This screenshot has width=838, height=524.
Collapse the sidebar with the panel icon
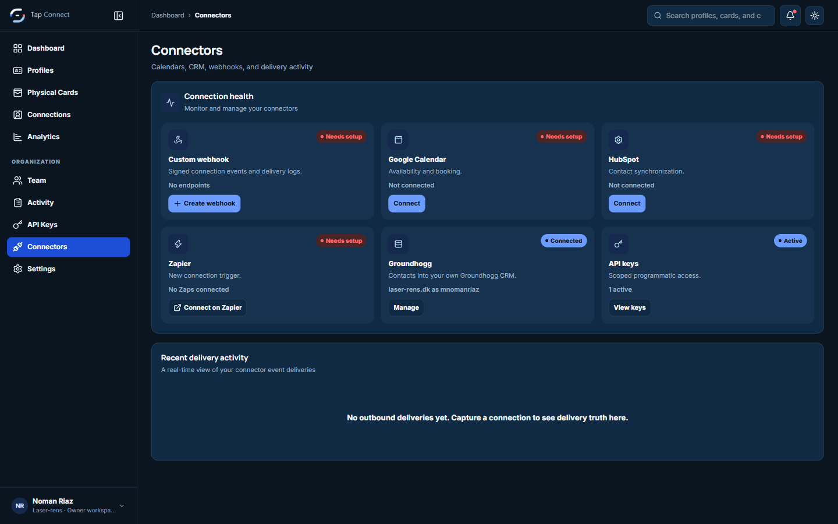(119, 16)
